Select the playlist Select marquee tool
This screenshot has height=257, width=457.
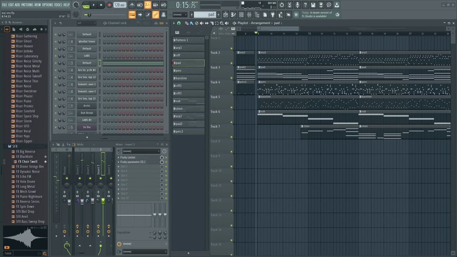click(x=217, y=23)
